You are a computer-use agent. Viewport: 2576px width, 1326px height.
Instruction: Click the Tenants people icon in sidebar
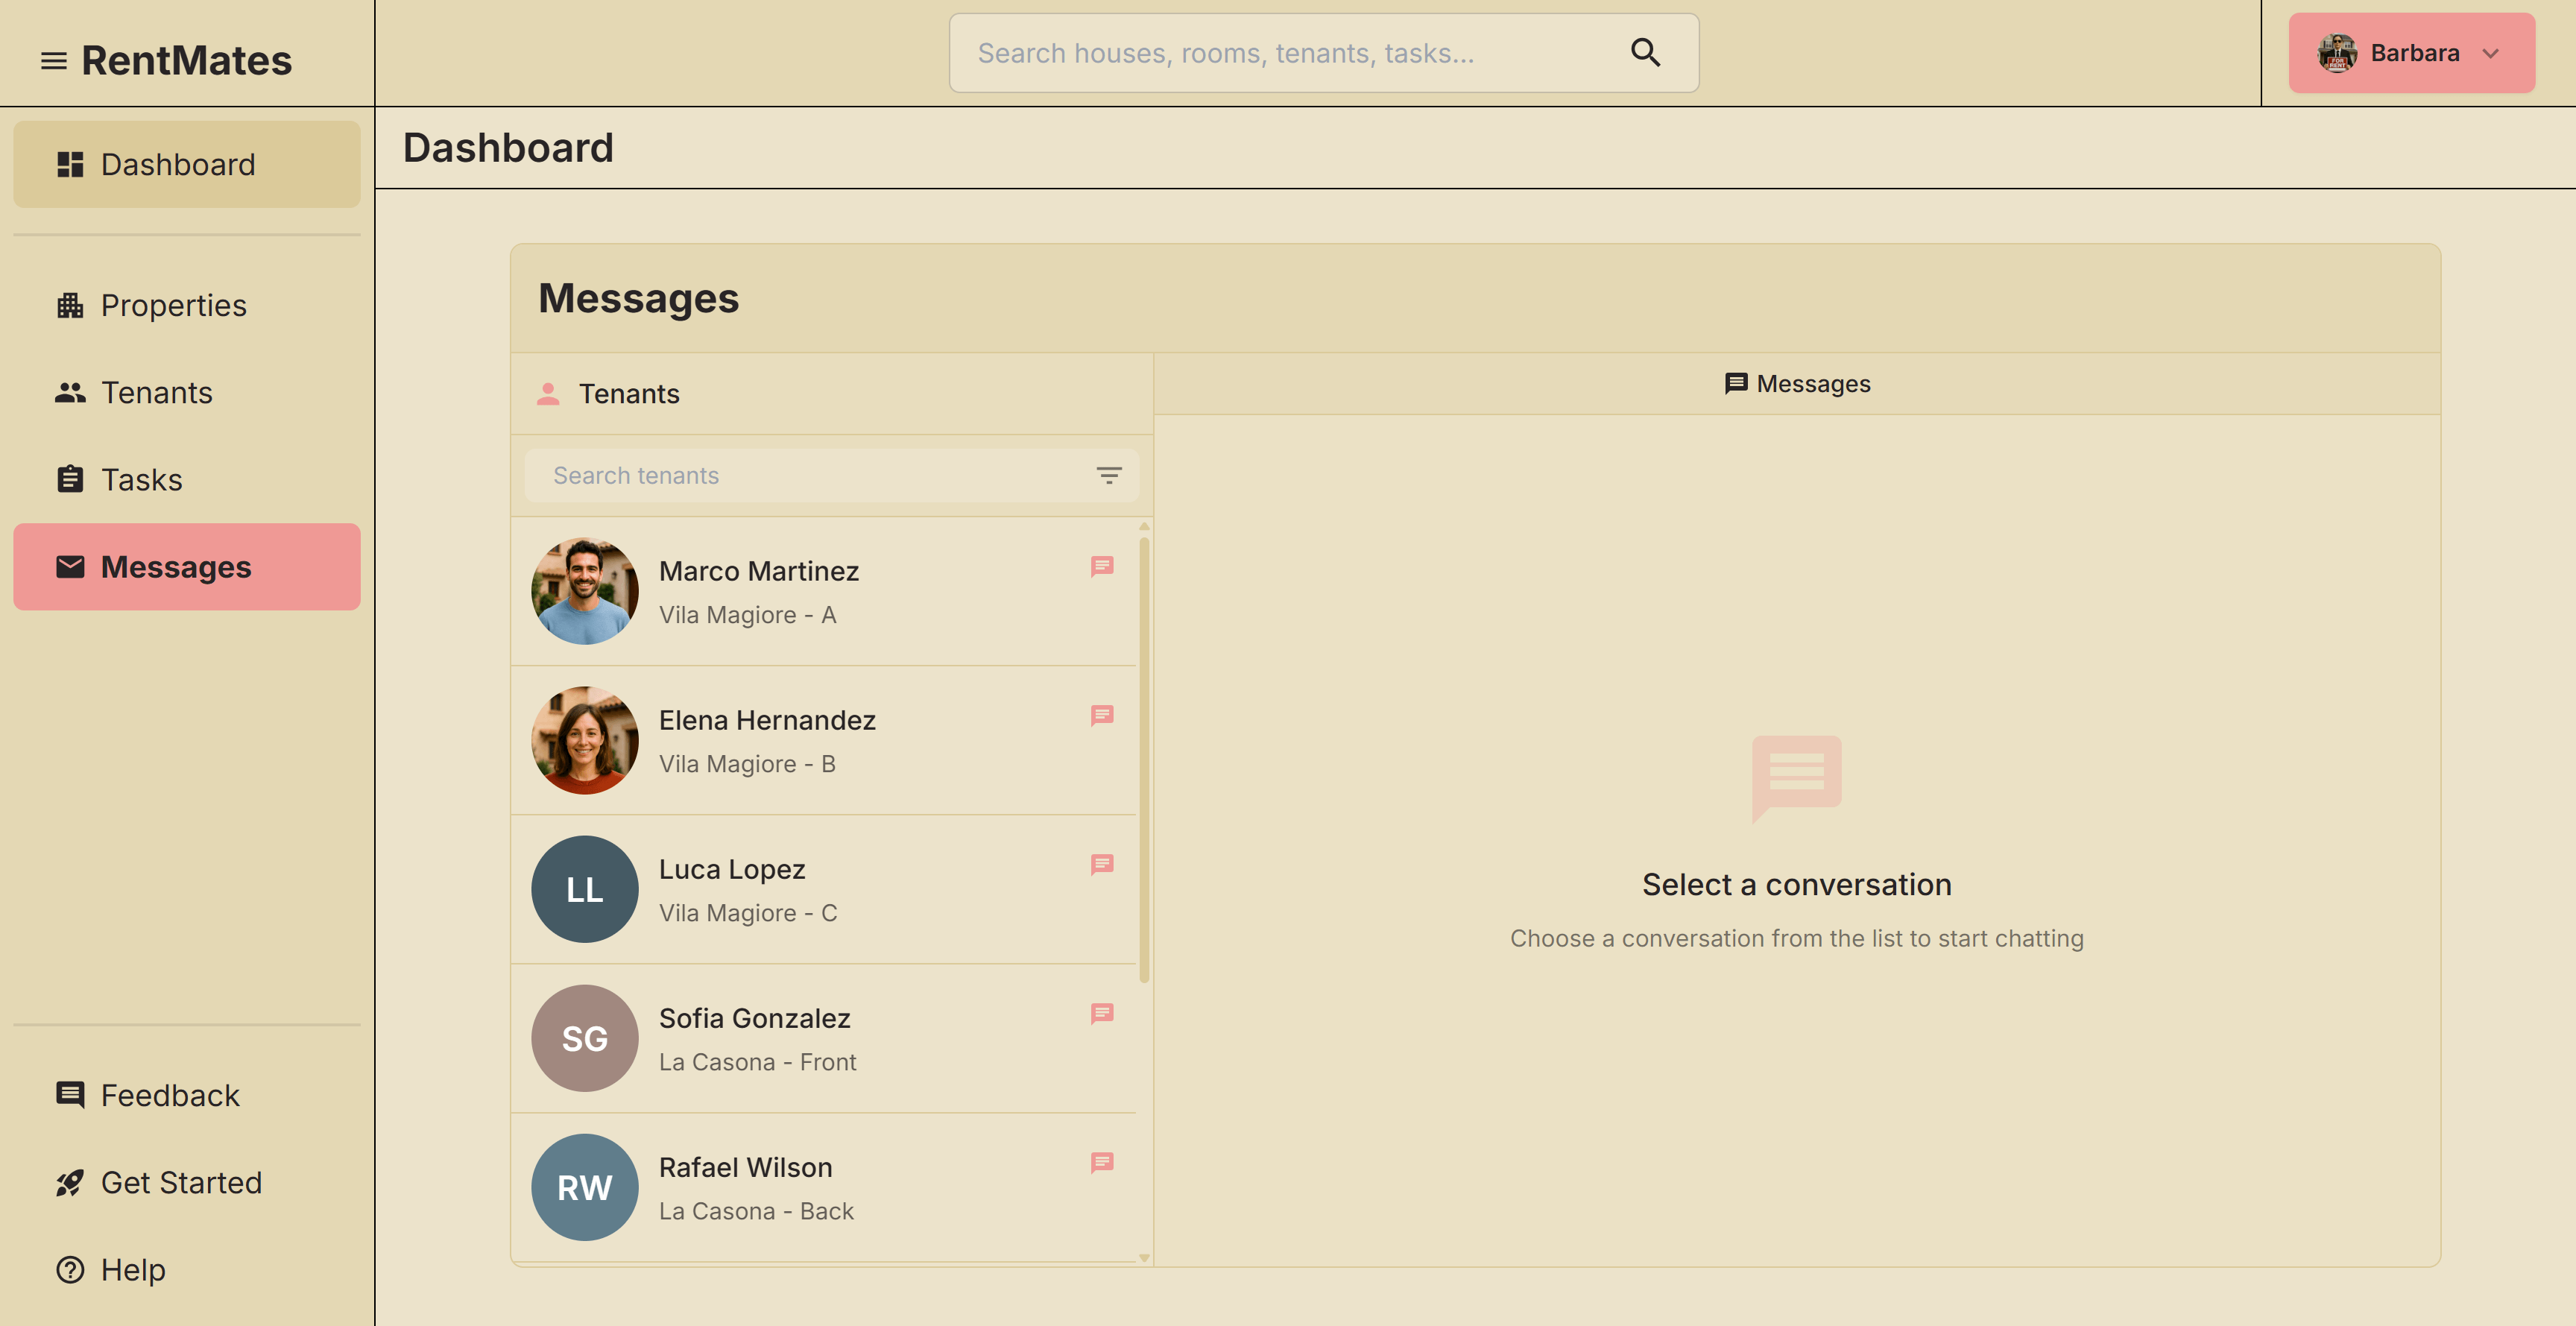[x=69, y=392]
